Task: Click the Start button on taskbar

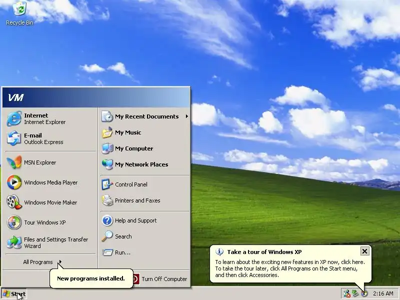Action: [14, 294]
